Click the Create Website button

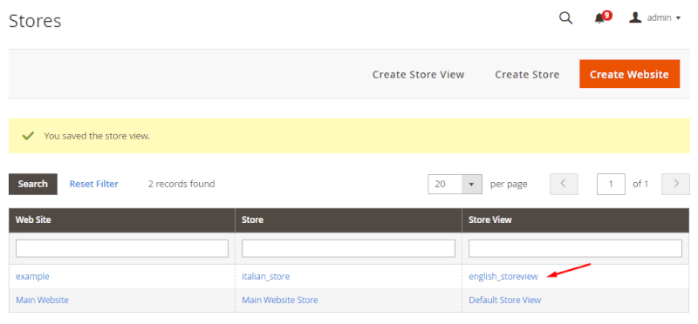[x=629, y=74]
